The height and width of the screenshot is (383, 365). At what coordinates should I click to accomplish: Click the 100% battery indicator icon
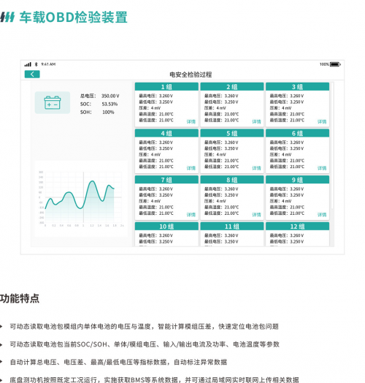click(335, 64)
